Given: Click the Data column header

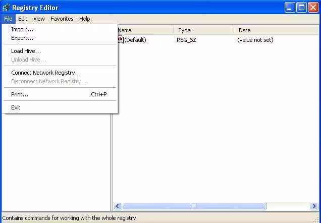Looking at the screenshot, I should (x=277, y=30).
